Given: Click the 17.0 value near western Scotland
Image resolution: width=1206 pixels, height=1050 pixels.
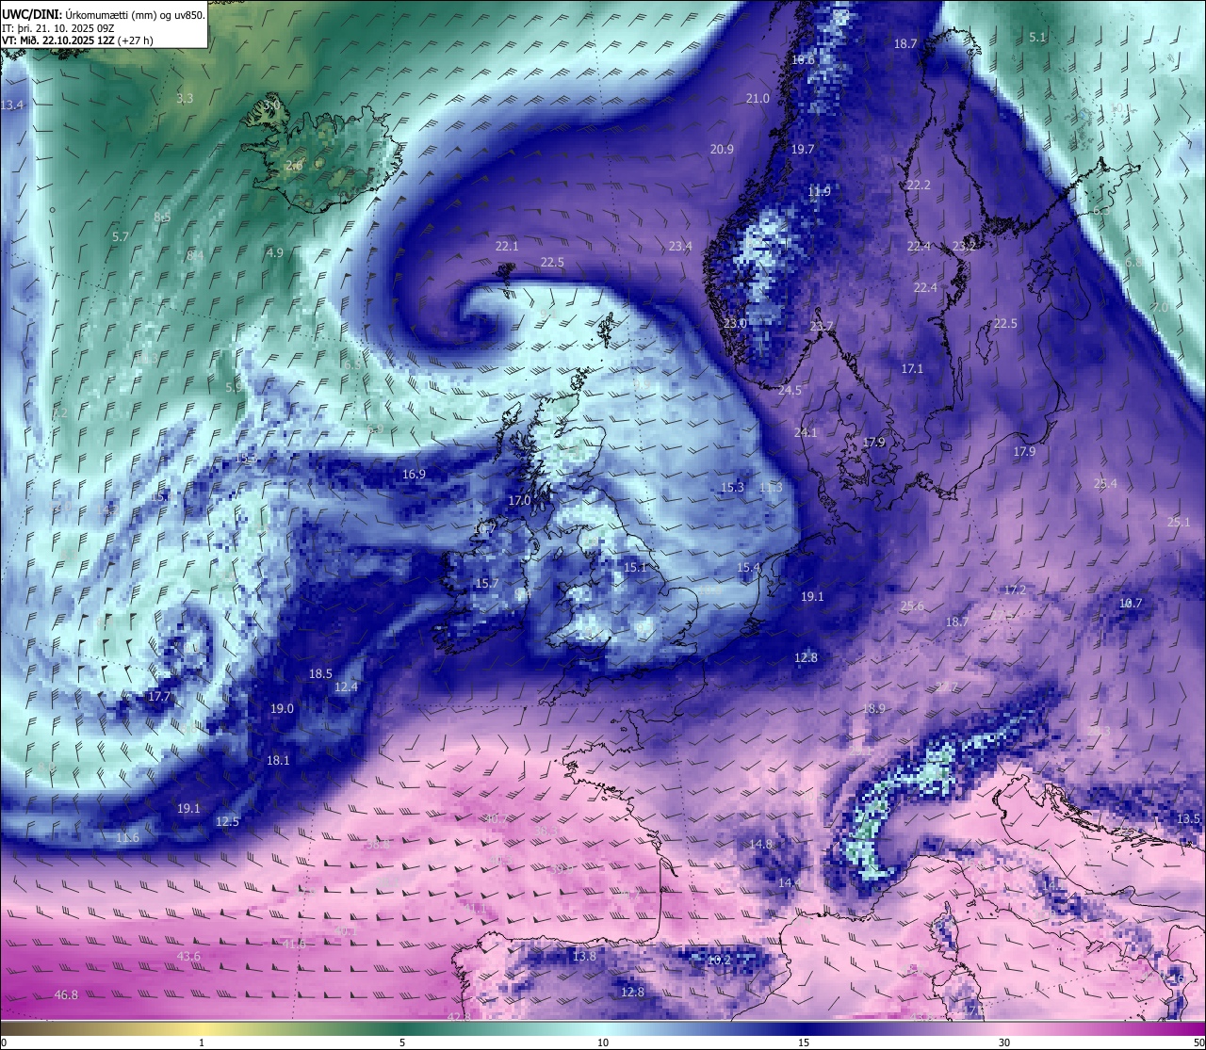Looking at the screenshot, I should (519, 500).
